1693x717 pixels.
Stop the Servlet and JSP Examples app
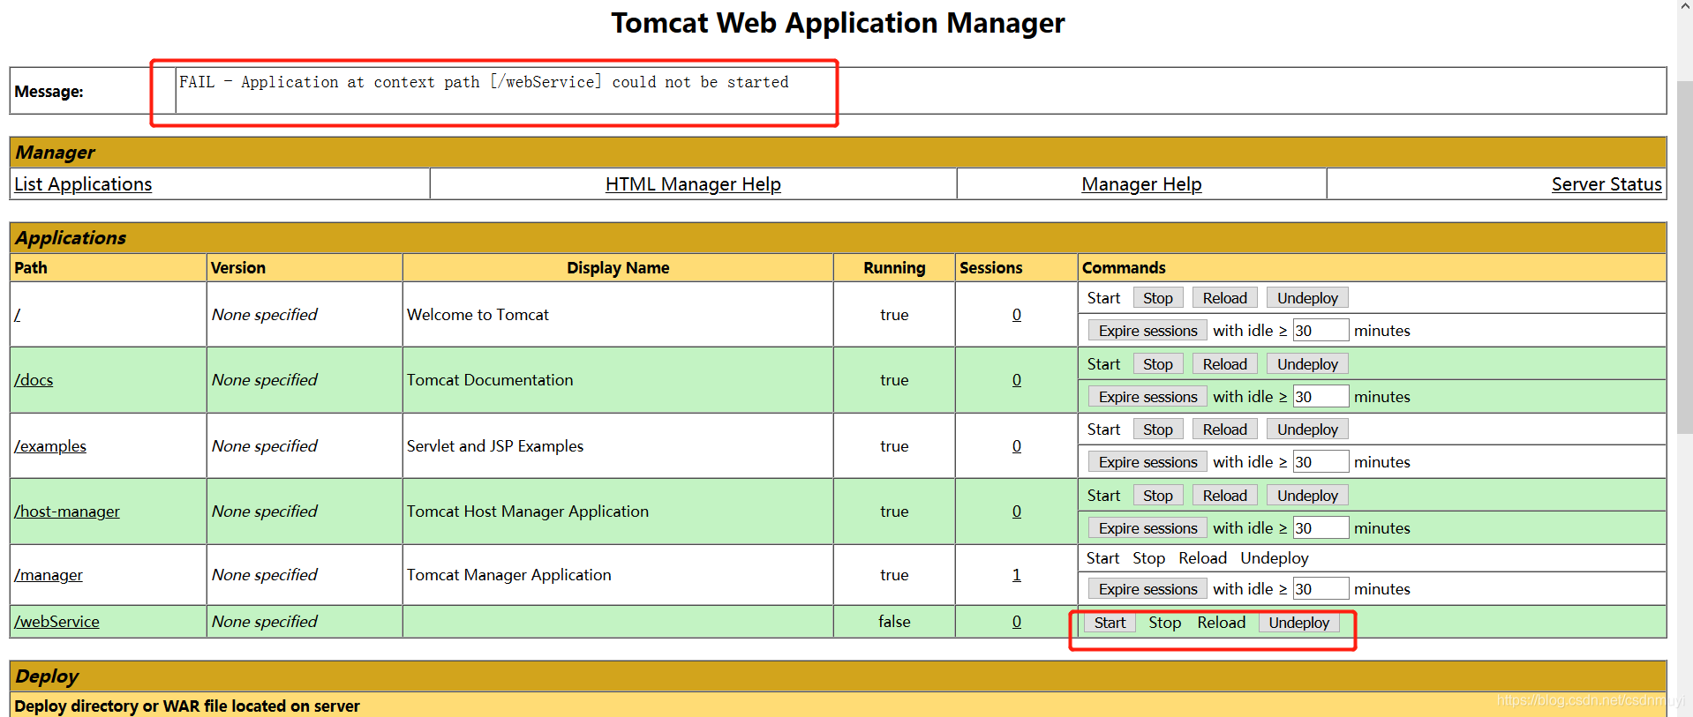coord(1158,429)
